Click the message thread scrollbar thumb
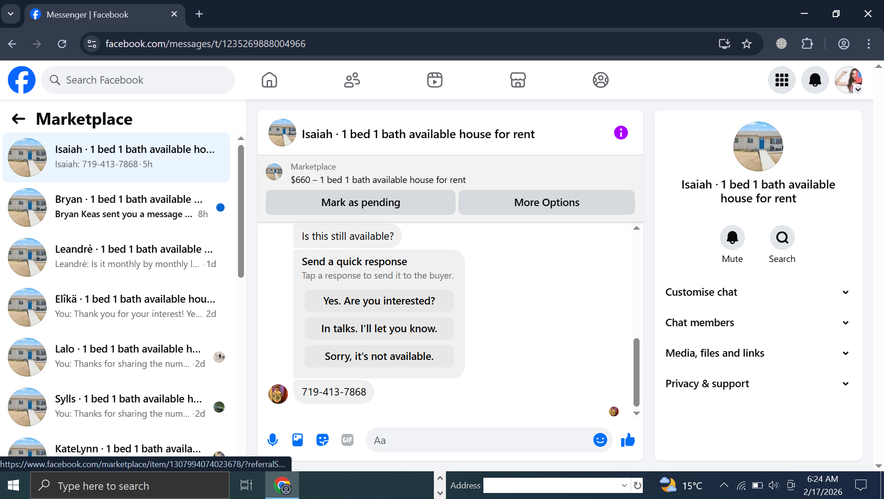The height and width of the screenshot is (499, 884). click(x=636, y=372)
